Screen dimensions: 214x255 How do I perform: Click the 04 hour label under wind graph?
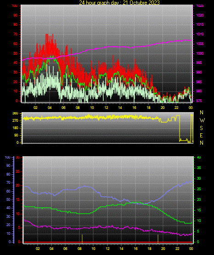pos(50,108)
